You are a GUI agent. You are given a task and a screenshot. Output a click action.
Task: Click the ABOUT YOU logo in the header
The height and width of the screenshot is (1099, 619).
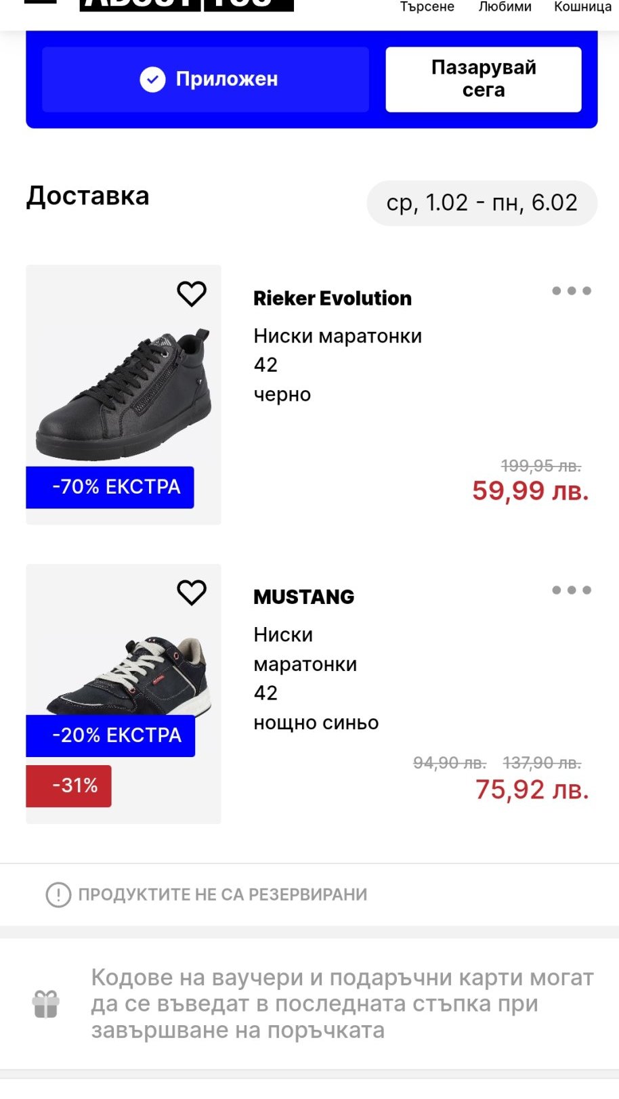186,5
